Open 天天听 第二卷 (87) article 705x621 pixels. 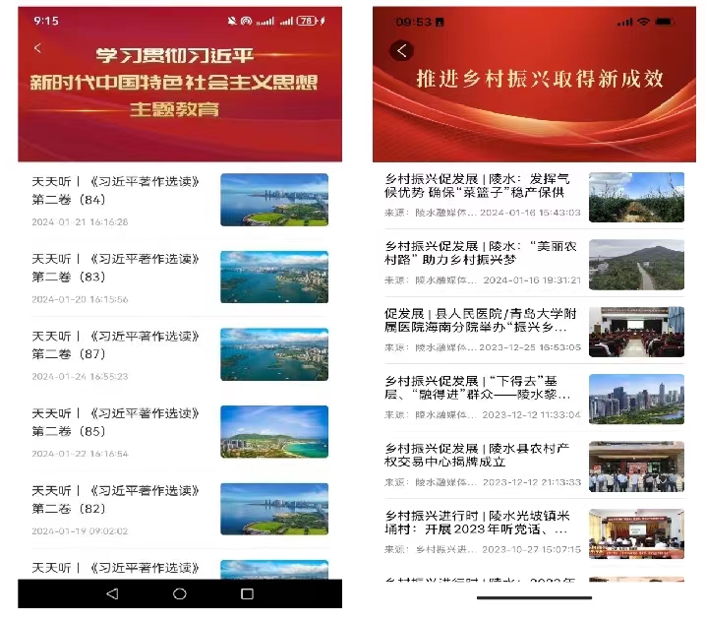[x=118, y=344]
